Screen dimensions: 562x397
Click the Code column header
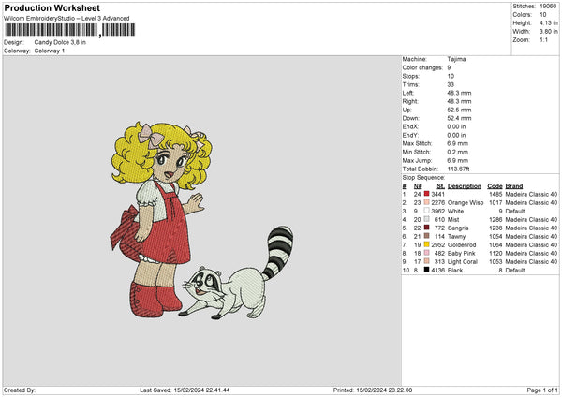point(495,186)
